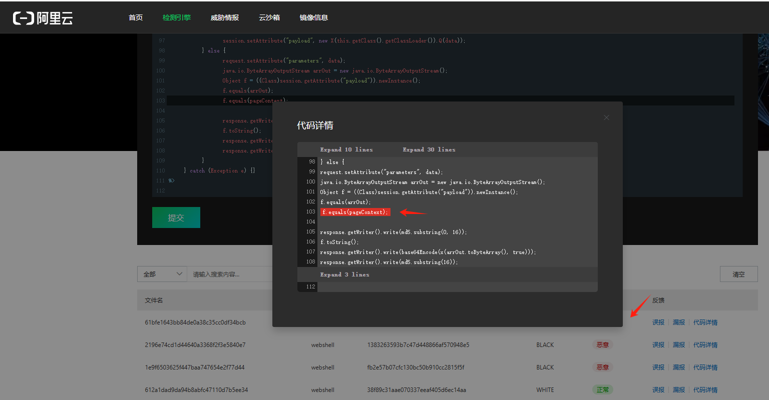Image resolution: width=769 pixels, height=400 pixels.
Task: Click the green 提交 button
Action: [x=176, y=217]
